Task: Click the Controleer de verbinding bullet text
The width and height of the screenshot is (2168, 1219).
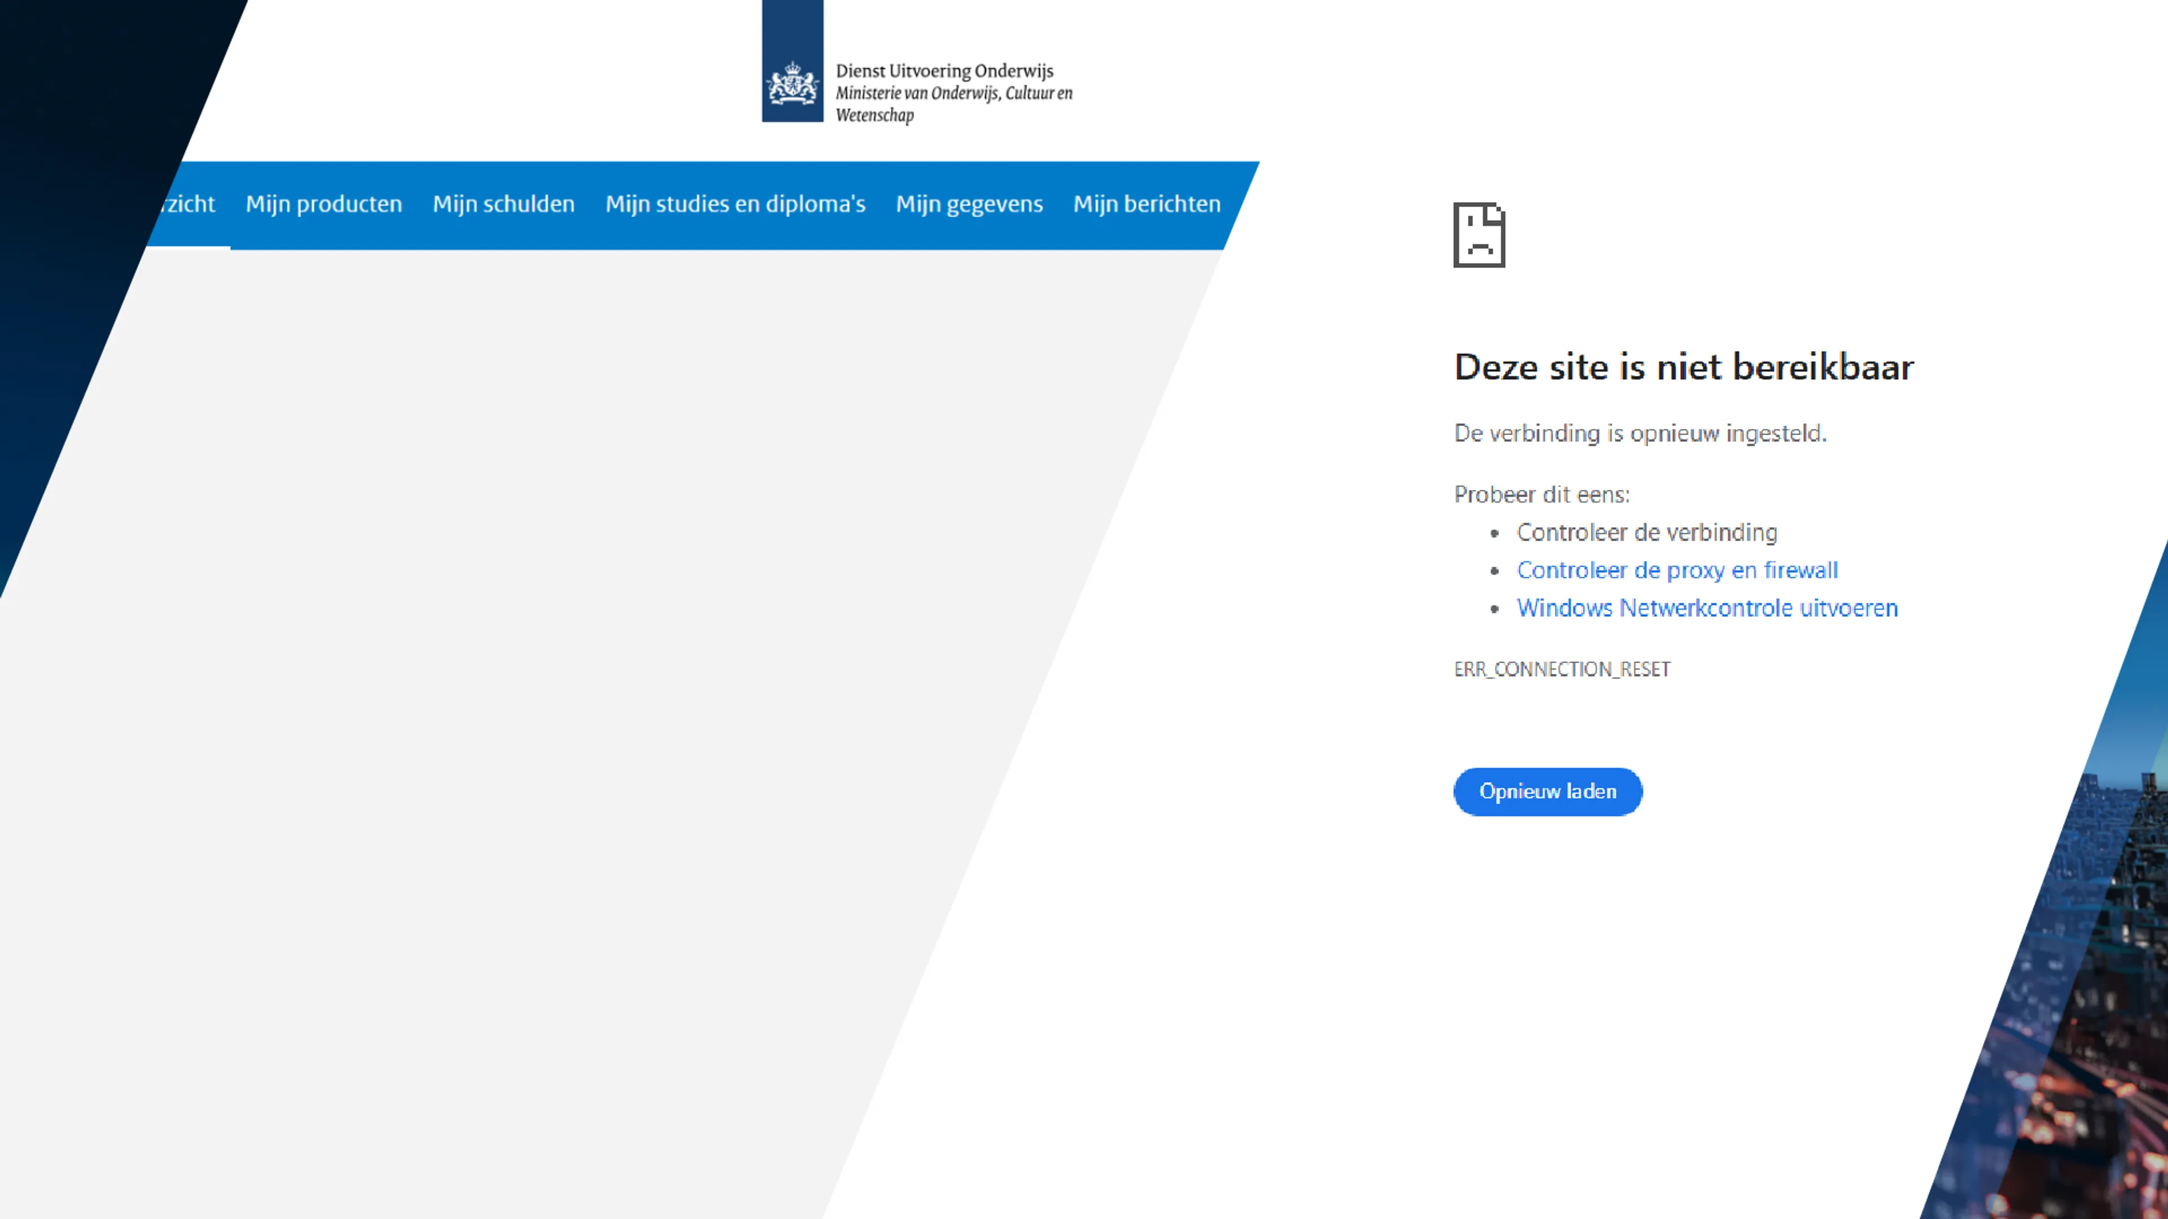Action: (x=1646, y=533)
